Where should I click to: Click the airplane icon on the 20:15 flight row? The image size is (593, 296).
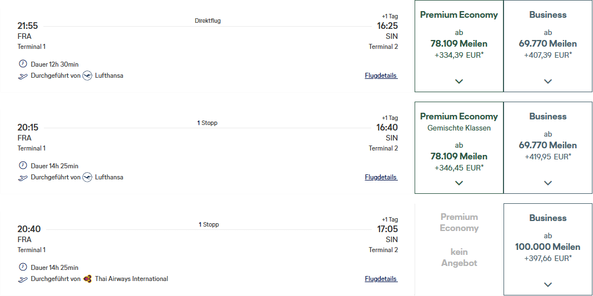[x=23, y=178]
